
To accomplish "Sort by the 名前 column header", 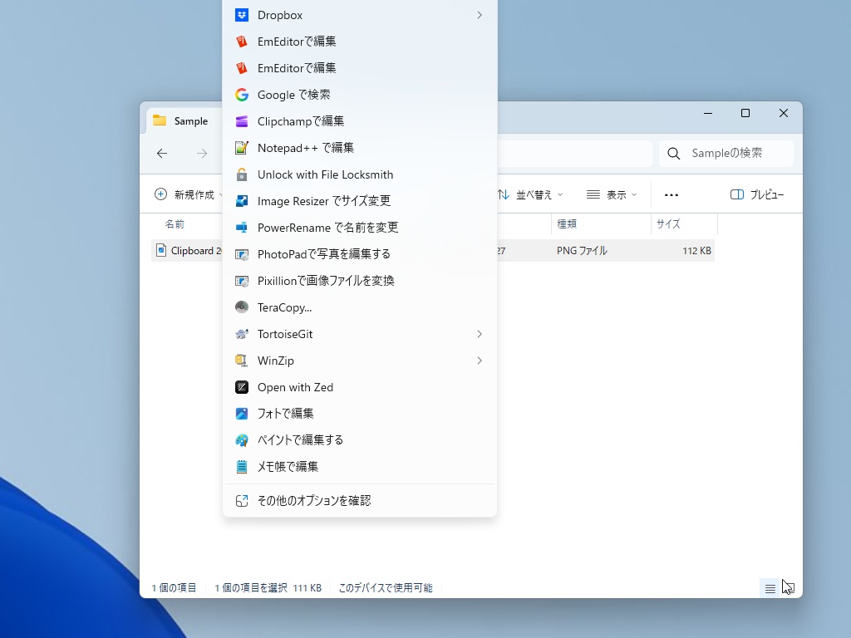I will pos(175,224).
